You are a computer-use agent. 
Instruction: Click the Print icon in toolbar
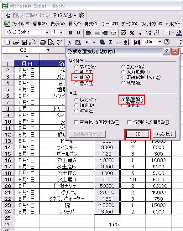tap(42, 42)
